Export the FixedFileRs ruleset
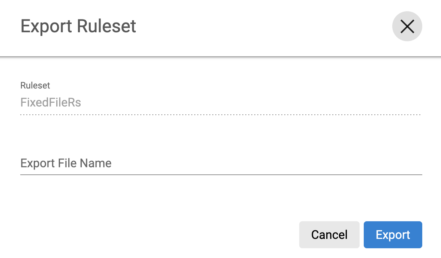This screenshot has height=258, width=441. coord(393,235)
